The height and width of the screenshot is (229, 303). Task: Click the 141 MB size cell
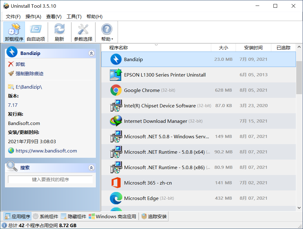tap(223, 183)
